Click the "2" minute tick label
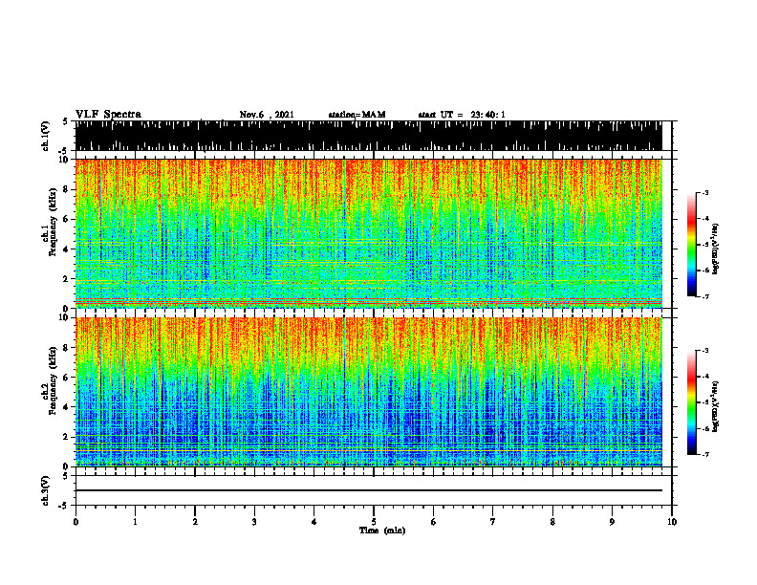This screenshot has height=585, width=757. [195, 522]
